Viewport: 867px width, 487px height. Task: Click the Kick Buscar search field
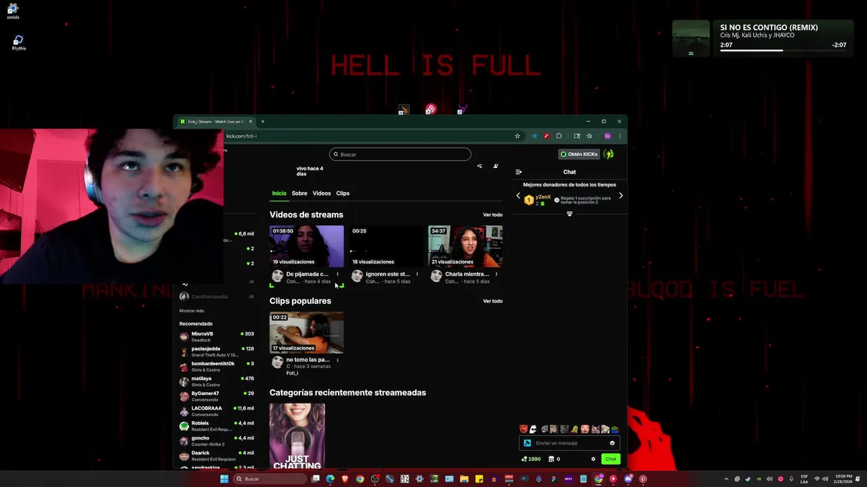[x=400, y=154]
